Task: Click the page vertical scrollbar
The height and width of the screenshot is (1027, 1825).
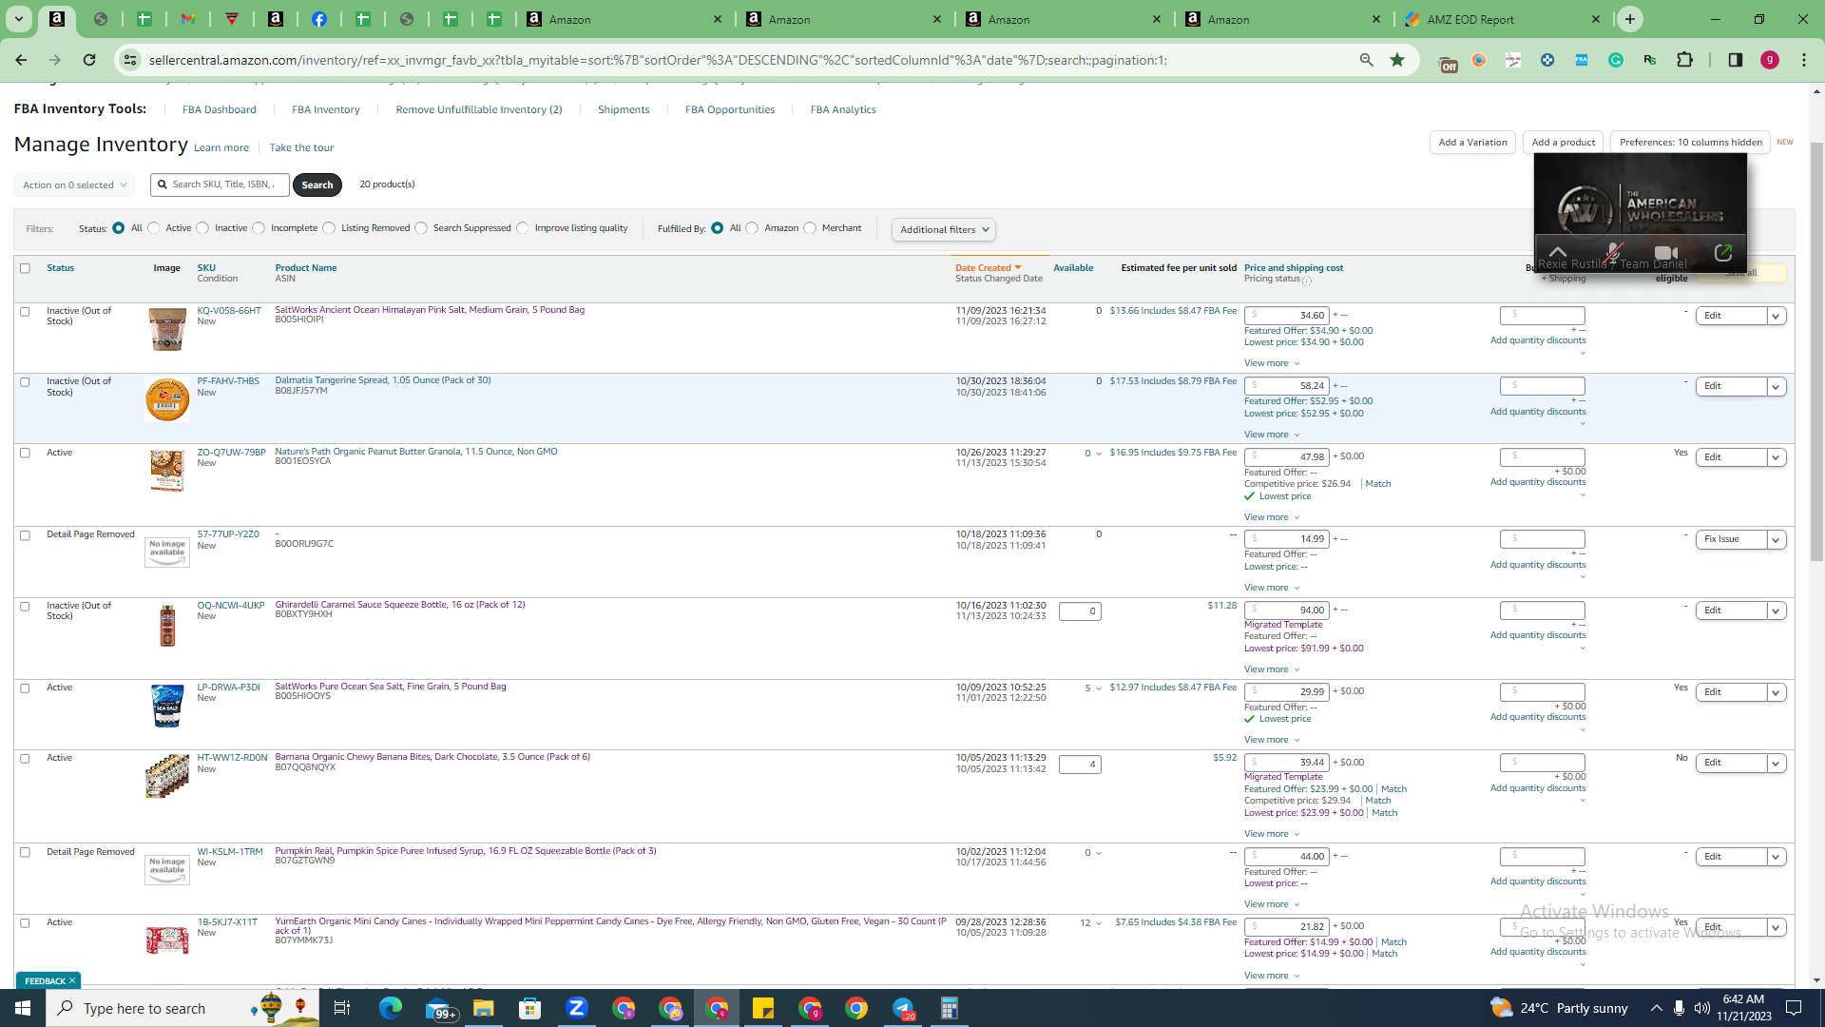Action: tap(1816, 352)
